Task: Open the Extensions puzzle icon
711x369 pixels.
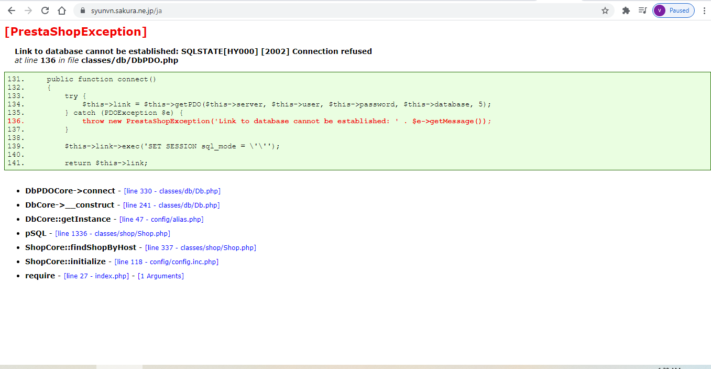Action: (x=626, y=10)
